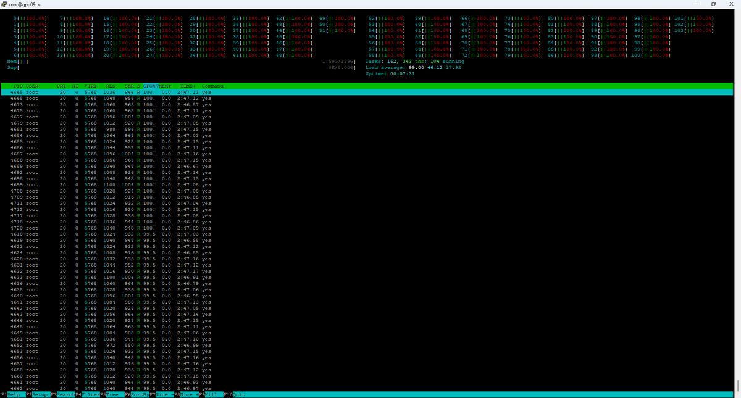
Task: Click F10 Quit in htop footer
Action: tap(235, 394)
